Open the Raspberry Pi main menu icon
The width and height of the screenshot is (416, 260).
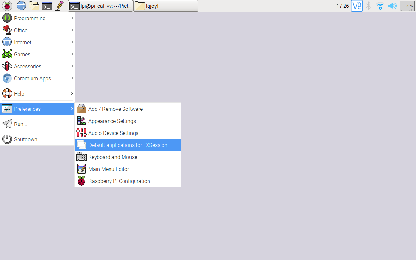[7, 6]
